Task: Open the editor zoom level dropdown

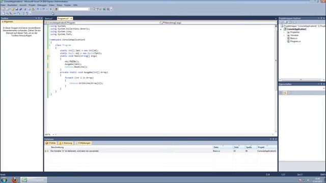Action: pos(53,134)
